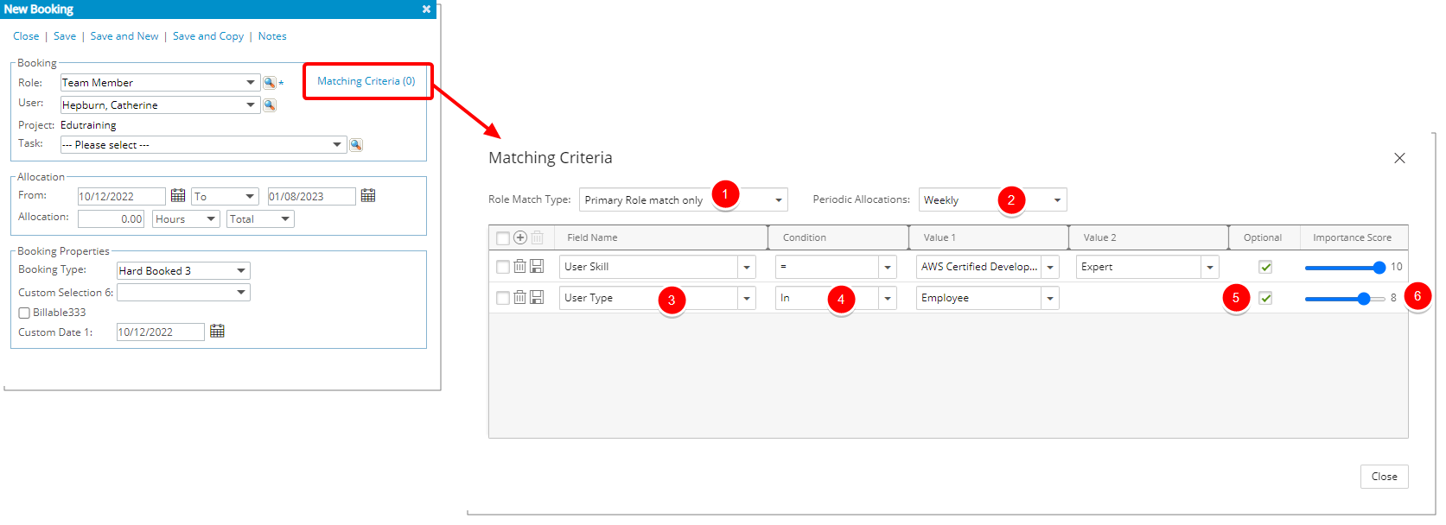
Task: Close Matching Criteria dialog with X icon
Action: tap(1399, 158)
